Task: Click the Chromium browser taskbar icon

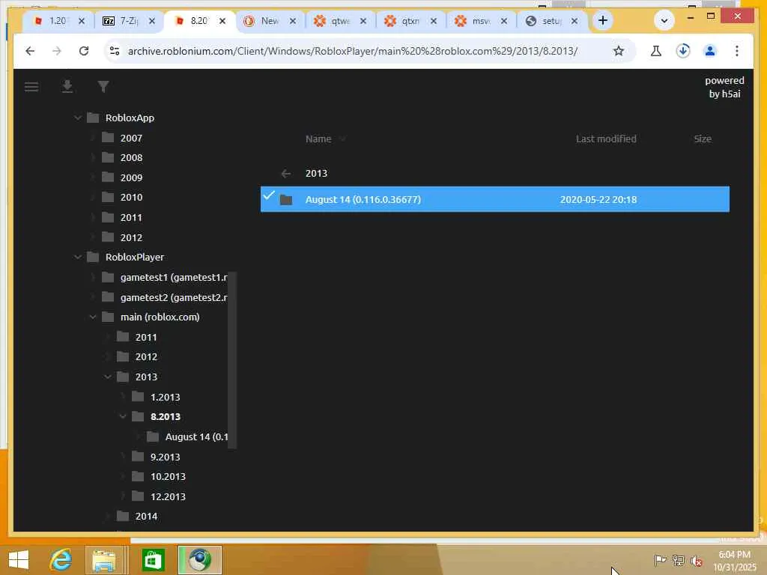Action: click(x=199, y=560)
